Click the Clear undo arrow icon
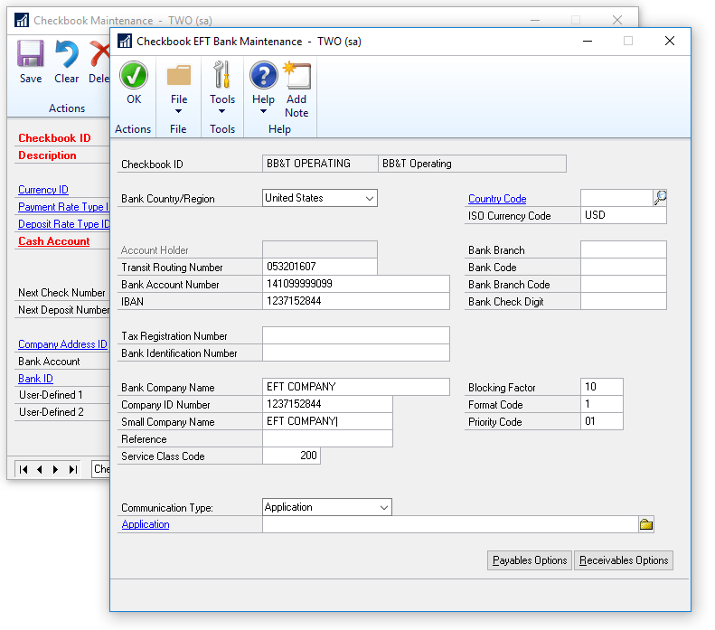This screenshot has height=630, width=715. coord(66,55)
